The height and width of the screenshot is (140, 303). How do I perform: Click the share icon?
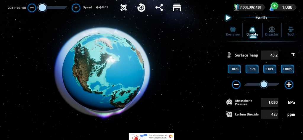click(159, 8)
